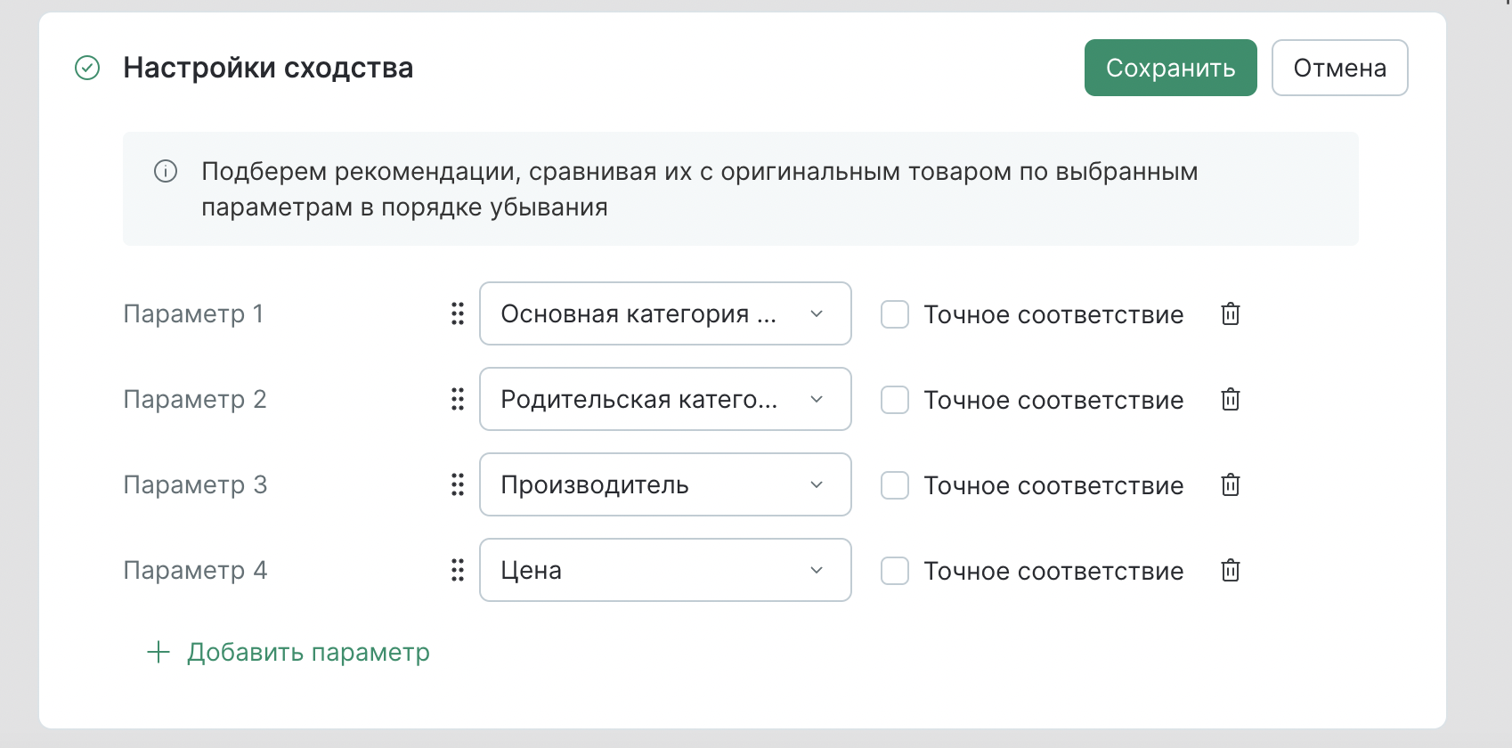Grab the drag handle for Параметр 1
The image size is (1512, 748).
458,313
